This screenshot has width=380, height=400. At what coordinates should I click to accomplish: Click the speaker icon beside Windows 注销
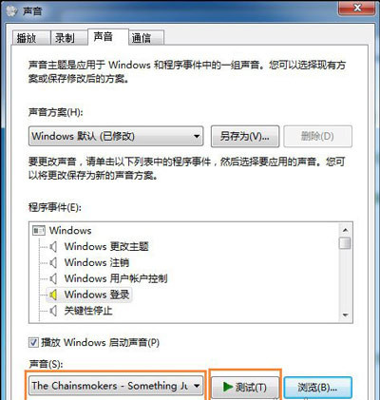53,262
